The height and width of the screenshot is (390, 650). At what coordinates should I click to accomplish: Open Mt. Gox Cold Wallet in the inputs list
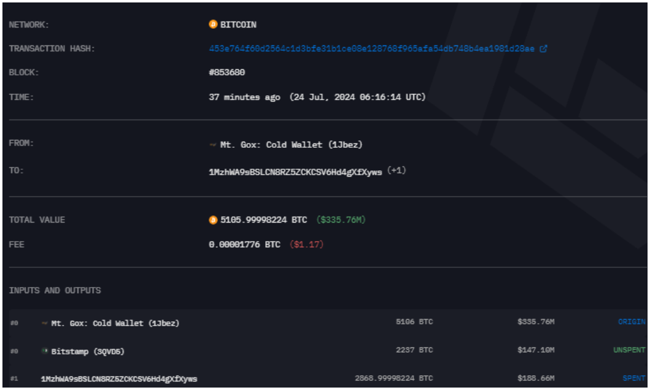[115, 323]
